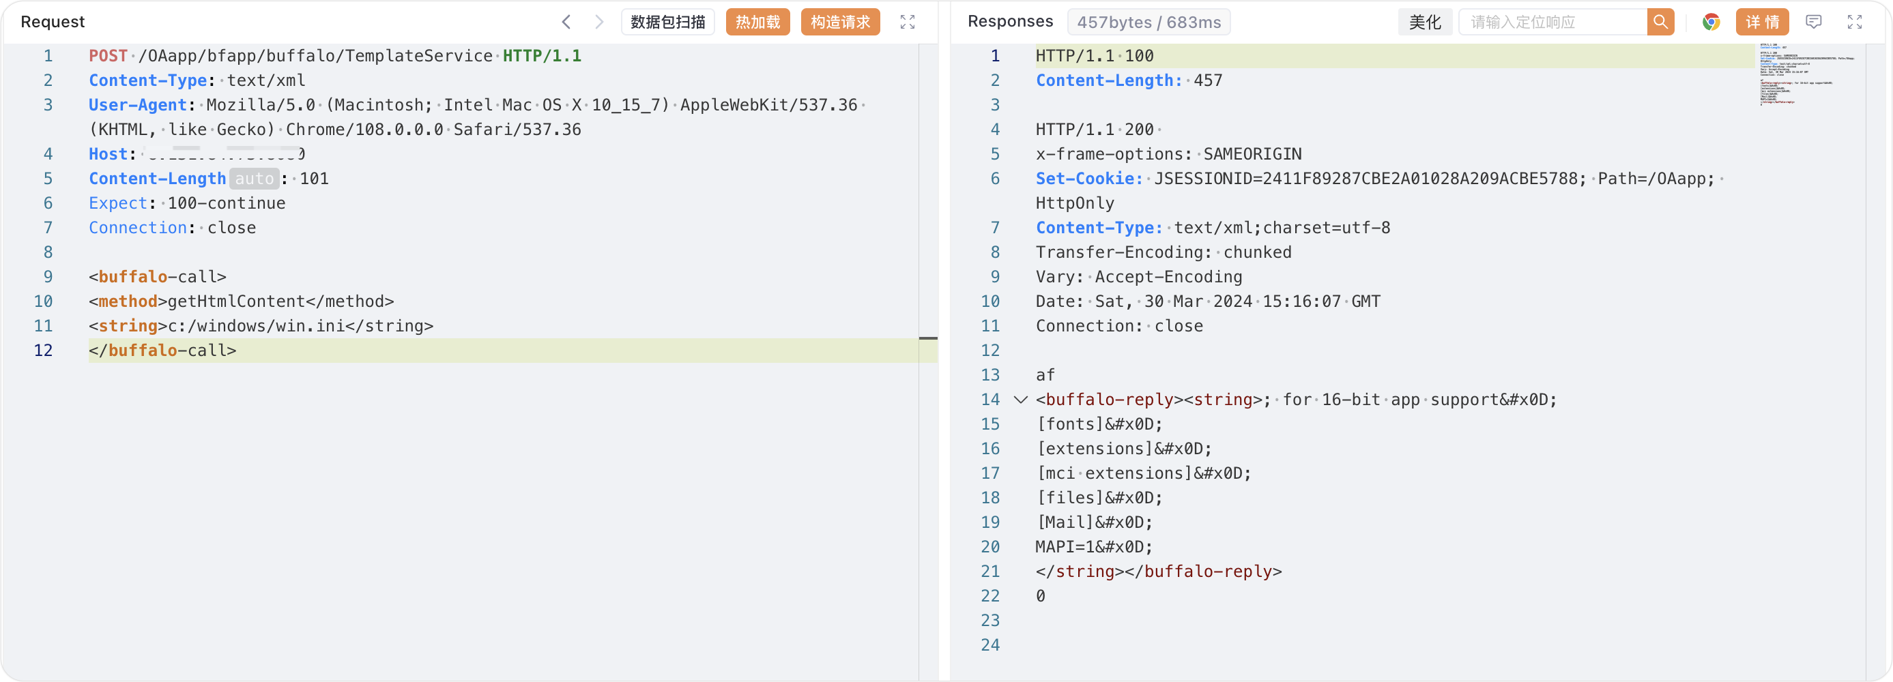Click the c:/windows/win.ini string line
This screenshot has width=1893, height=682.
261,326
